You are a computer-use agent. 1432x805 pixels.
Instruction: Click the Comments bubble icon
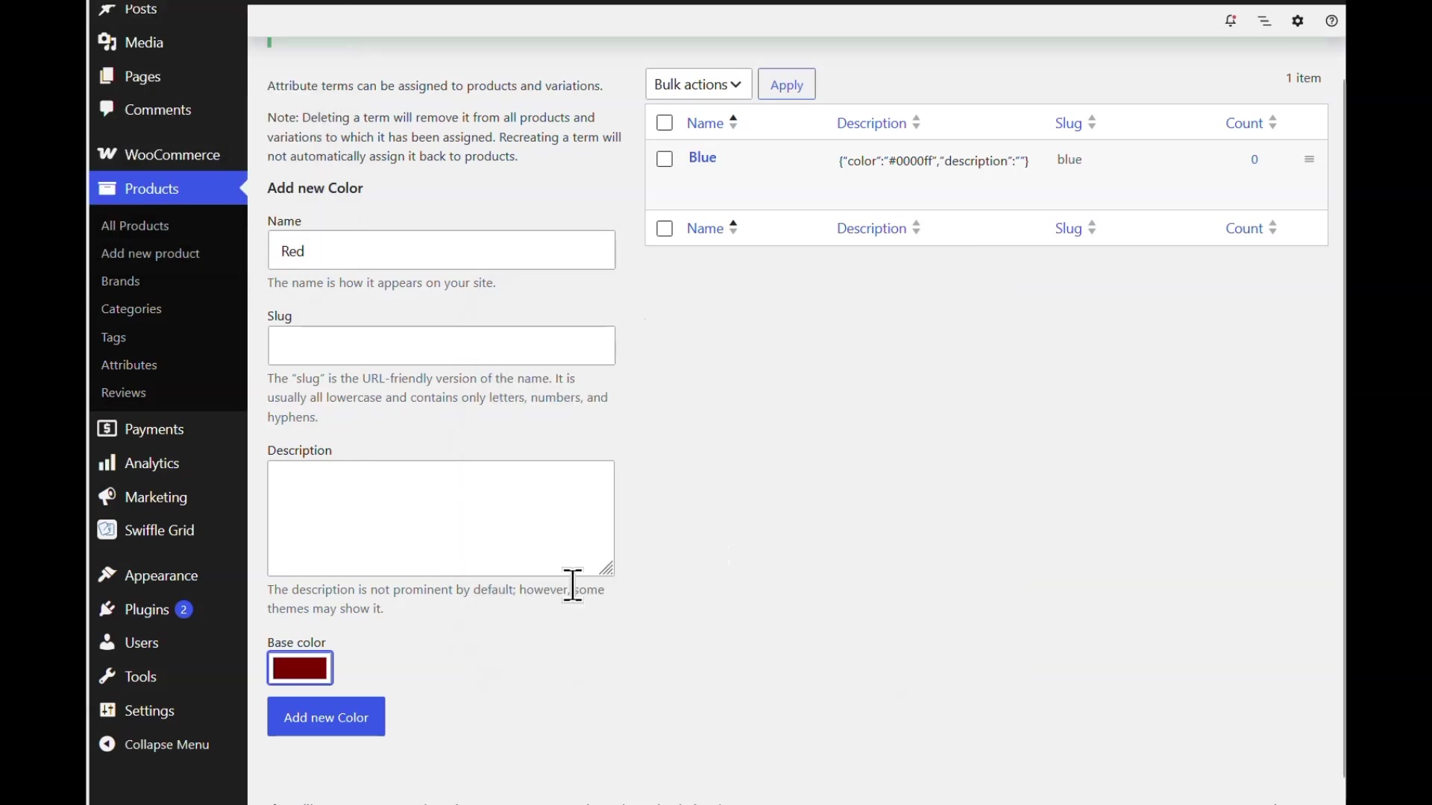(x=107, y=109)
